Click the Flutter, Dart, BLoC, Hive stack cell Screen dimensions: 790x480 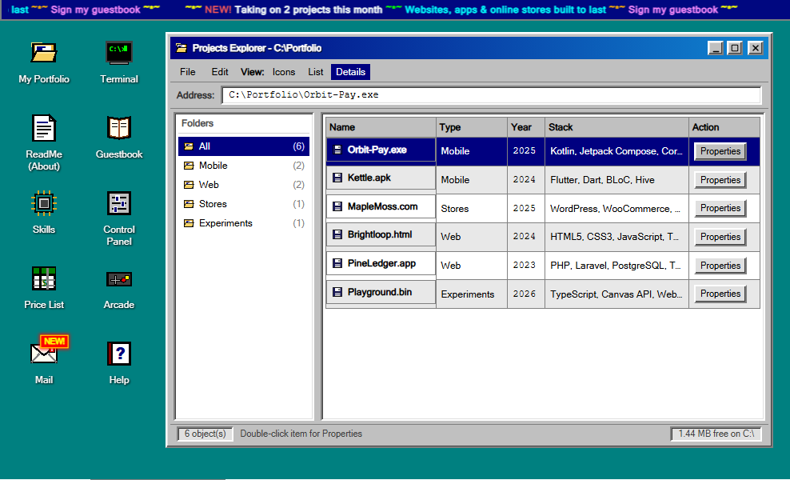(x=616, y=180)
